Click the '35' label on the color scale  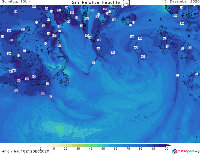78,149
